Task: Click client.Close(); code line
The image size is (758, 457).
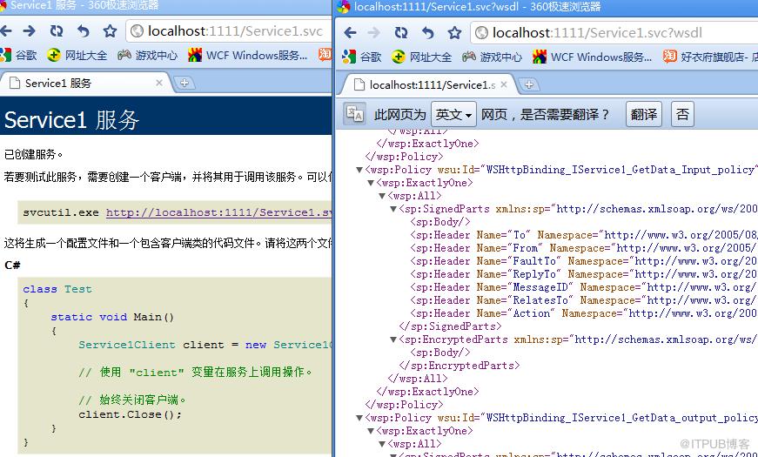Action: pyautogui.click(x=130, y=414)
